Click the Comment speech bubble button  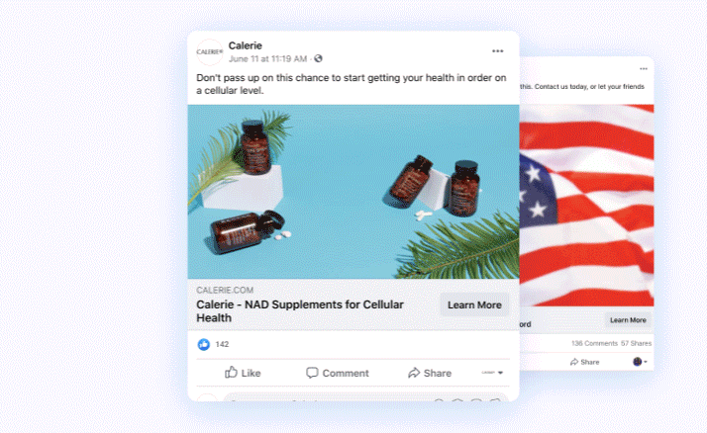(x=338, y=373)
